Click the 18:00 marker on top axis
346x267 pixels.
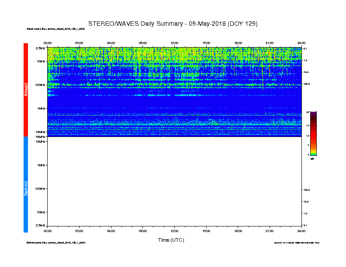pos(238,43)
